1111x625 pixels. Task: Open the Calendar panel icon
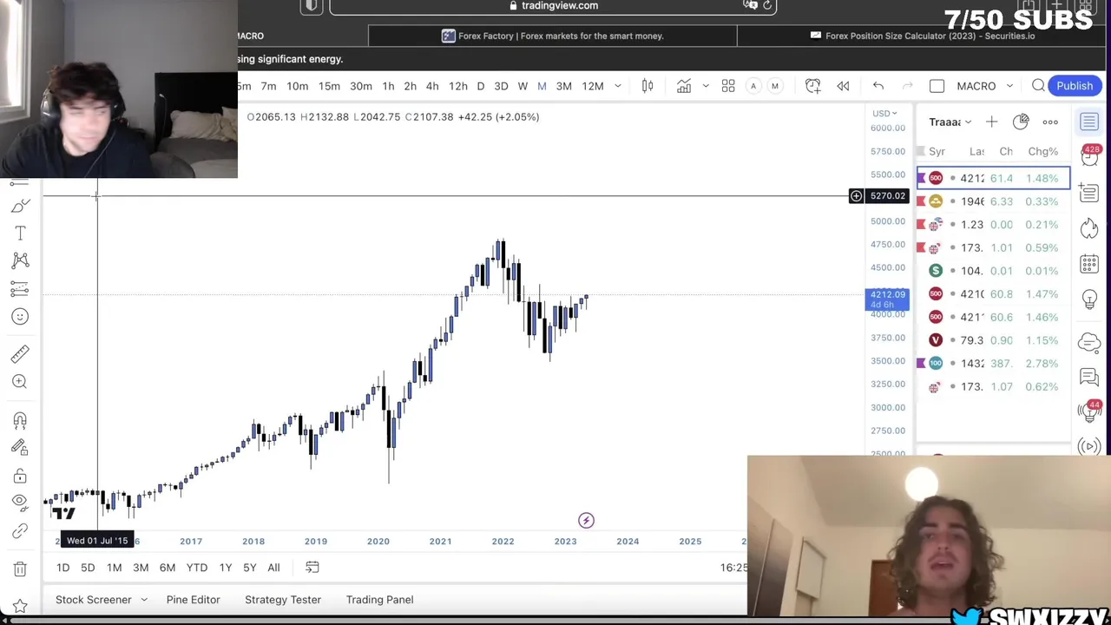pos(1089,264)
